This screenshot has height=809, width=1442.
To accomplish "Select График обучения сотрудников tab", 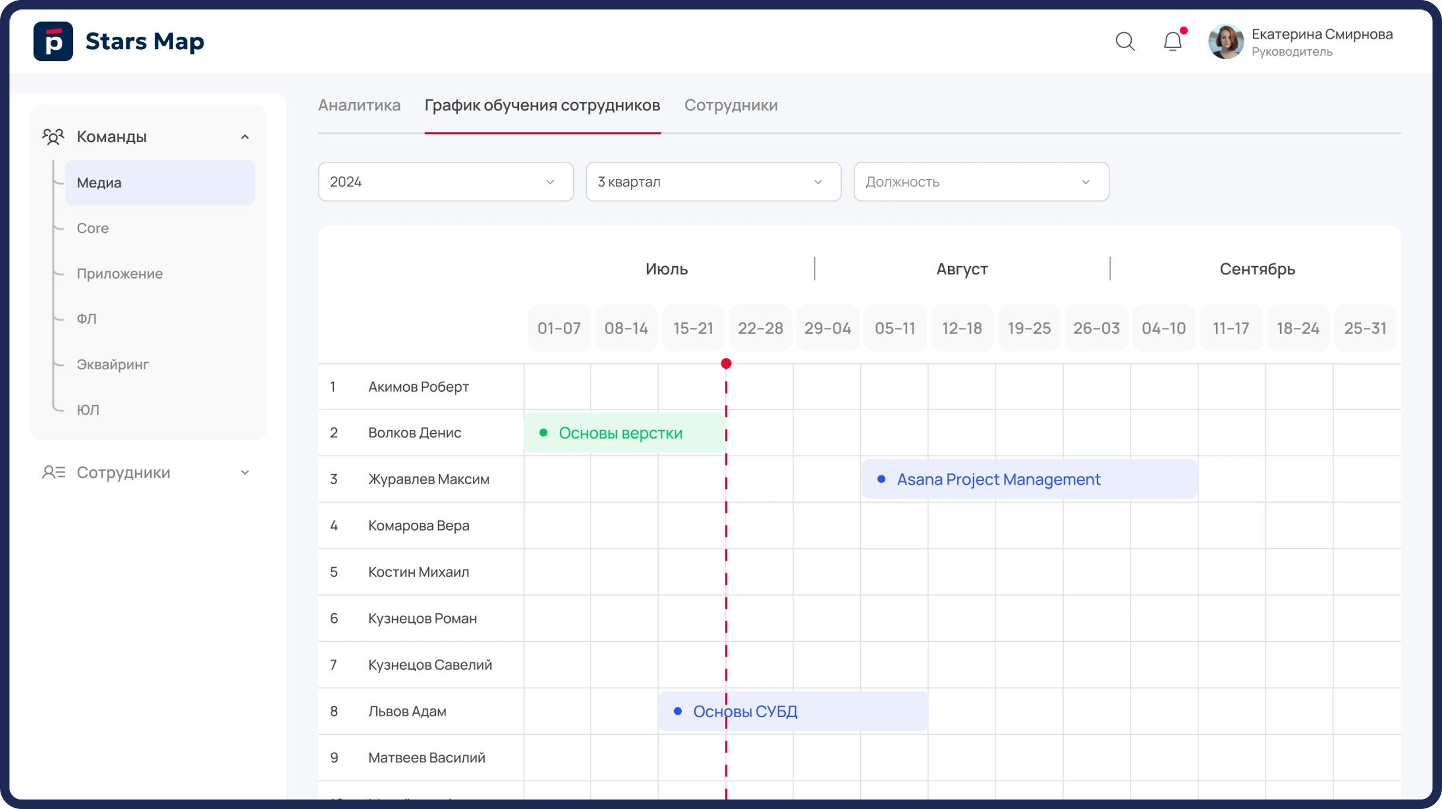I will click(543, 105).
